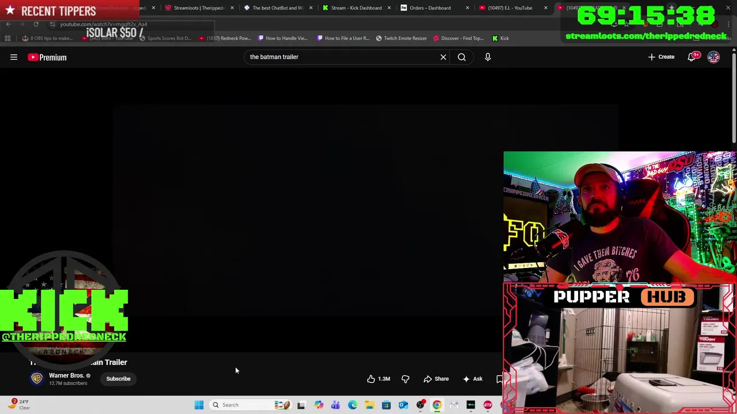Open the Warner Bros. channel avatar

click(37, 378)
